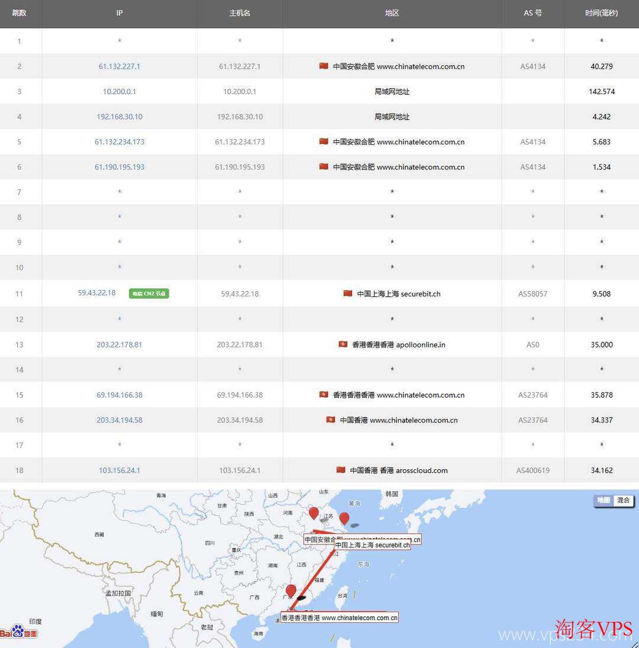Viewport: 639px width, 648px height.
Task: Click AS0 in hop 13 row
Action: (x=533, y=344)
